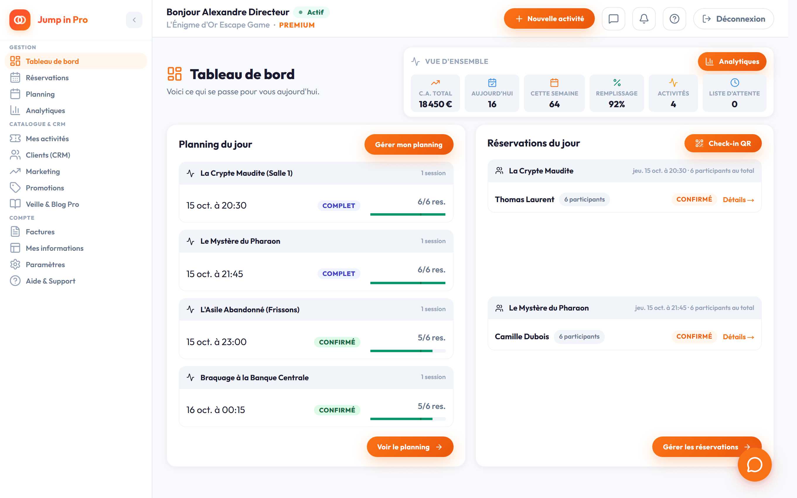The image size is (797, 498).
Task: Click the Vue d'ensemble pulse icon
Action: pos(415,61)
